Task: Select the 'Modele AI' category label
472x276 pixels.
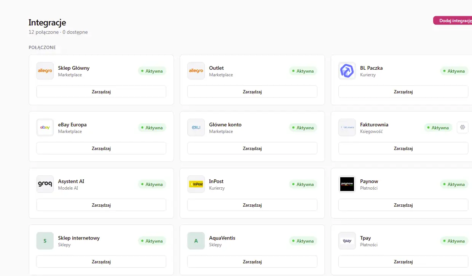Action: coord(68,188)
